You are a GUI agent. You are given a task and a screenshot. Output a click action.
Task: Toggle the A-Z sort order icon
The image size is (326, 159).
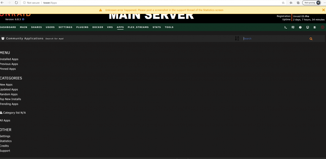tap(237, 38)
